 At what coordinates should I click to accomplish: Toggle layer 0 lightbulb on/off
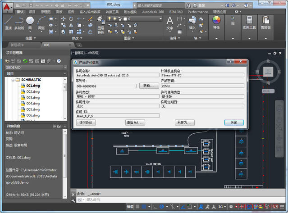click(110, 19)
